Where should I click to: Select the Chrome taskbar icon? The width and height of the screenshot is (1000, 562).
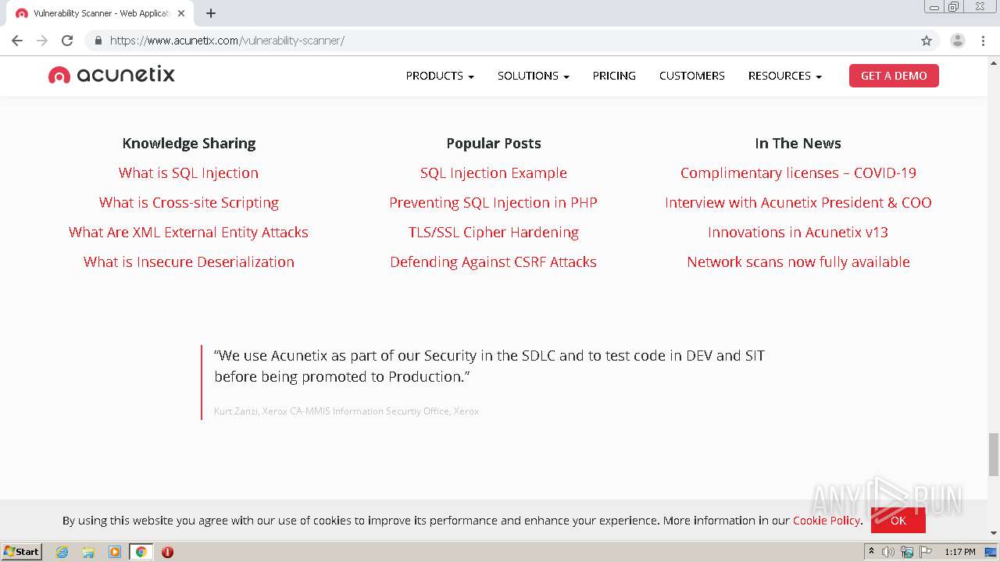click(141, 552)
